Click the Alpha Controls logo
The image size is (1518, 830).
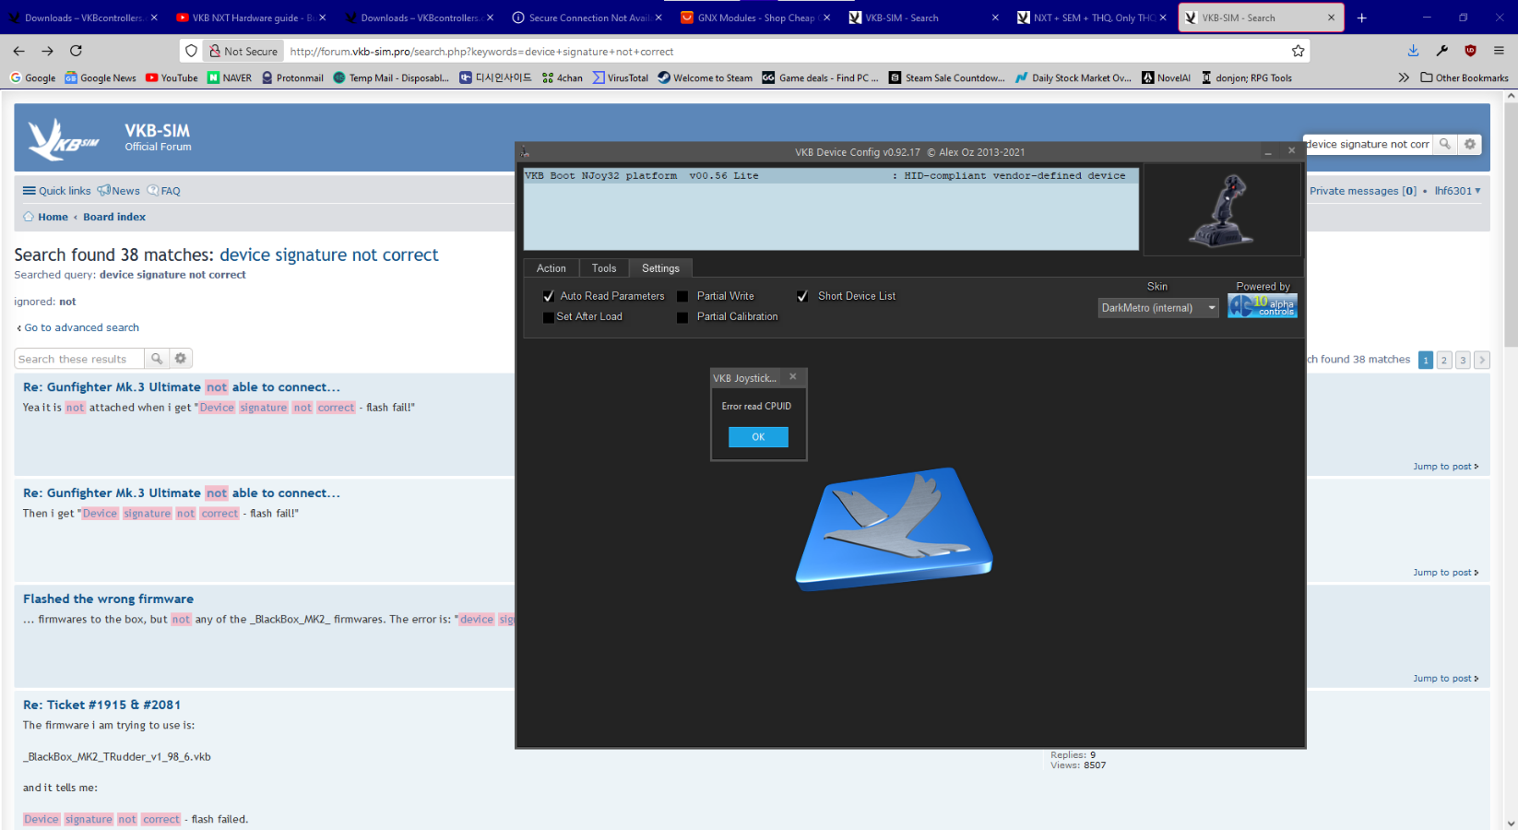click(1263, 306)
